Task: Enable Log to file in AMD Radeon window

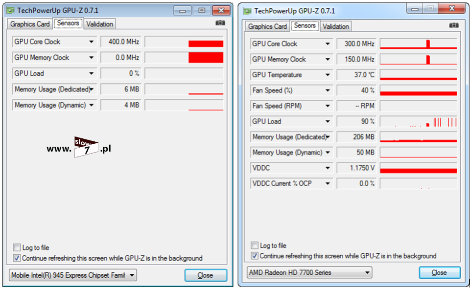Action: [x=255, y=245]
